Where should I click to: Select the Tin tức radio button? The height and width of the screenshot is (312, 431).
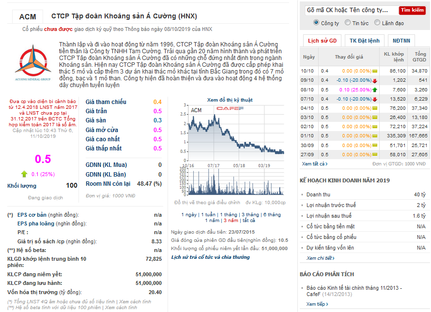348,23
